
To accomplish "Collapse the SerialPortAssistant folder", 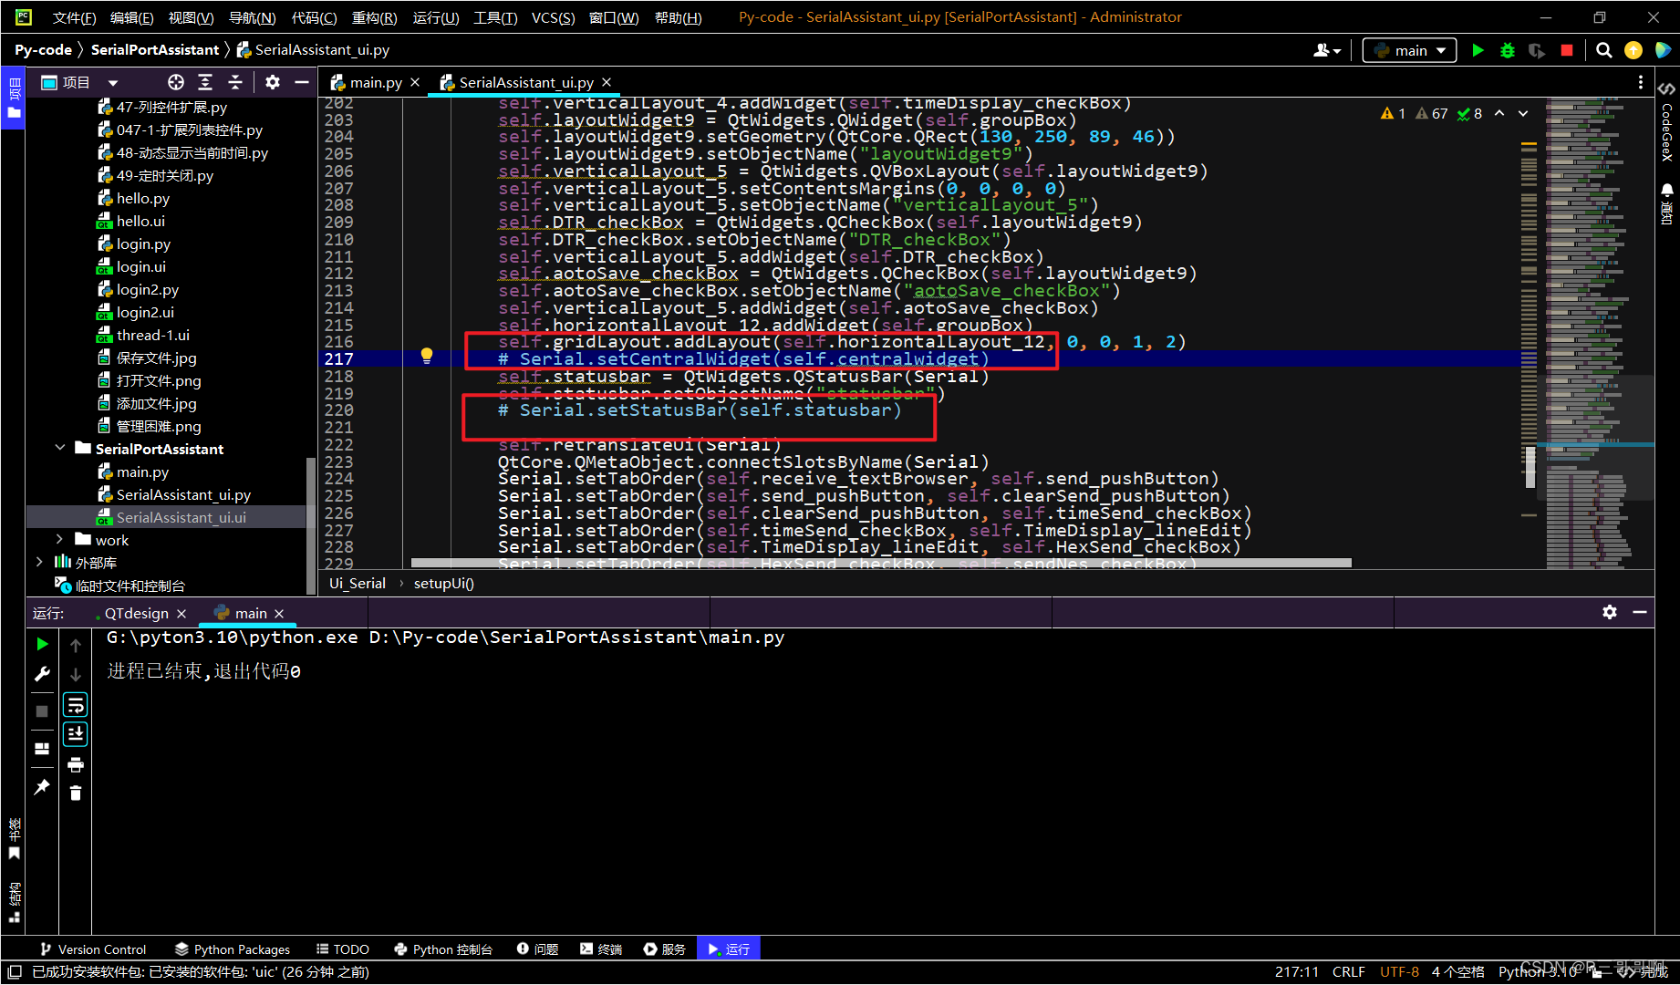I will 60,448.
